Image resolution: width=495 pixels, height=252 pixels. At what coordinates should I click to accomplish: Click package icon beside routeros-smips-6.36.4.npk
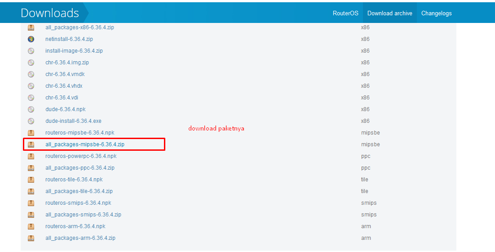[31, 203]
